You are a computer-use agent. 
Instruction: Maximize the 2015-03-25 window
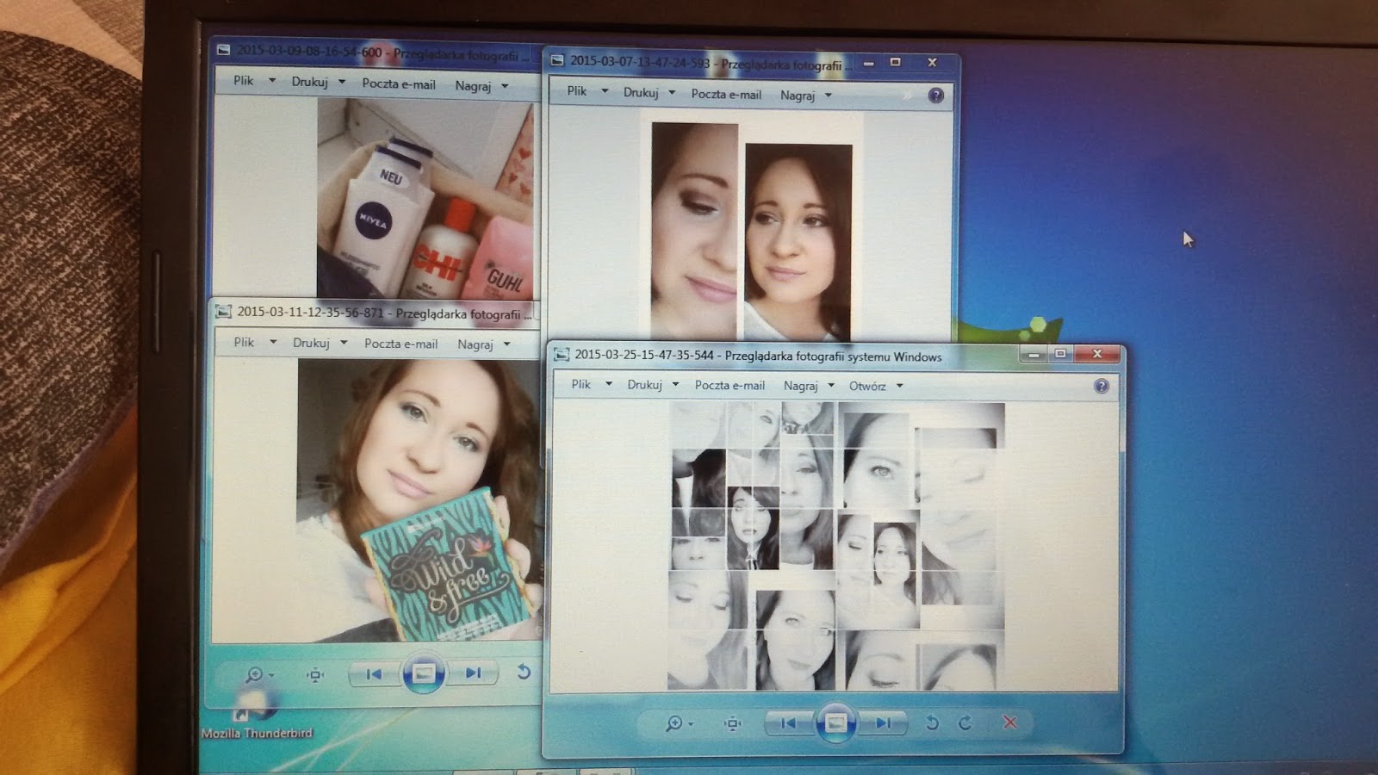[x=1061, y=354]
